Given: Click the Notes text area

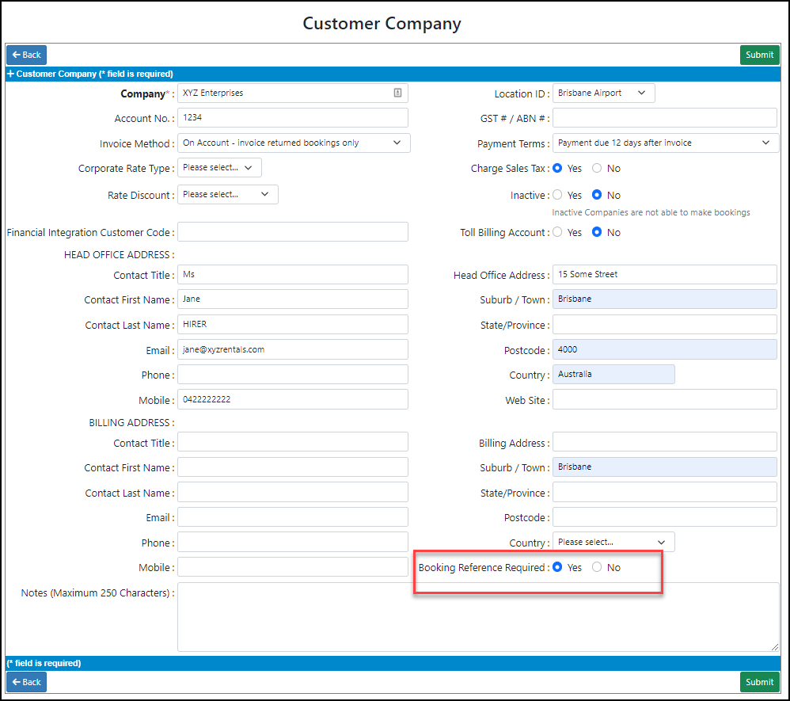Looking at the screenshot, I should click(478, 617).
